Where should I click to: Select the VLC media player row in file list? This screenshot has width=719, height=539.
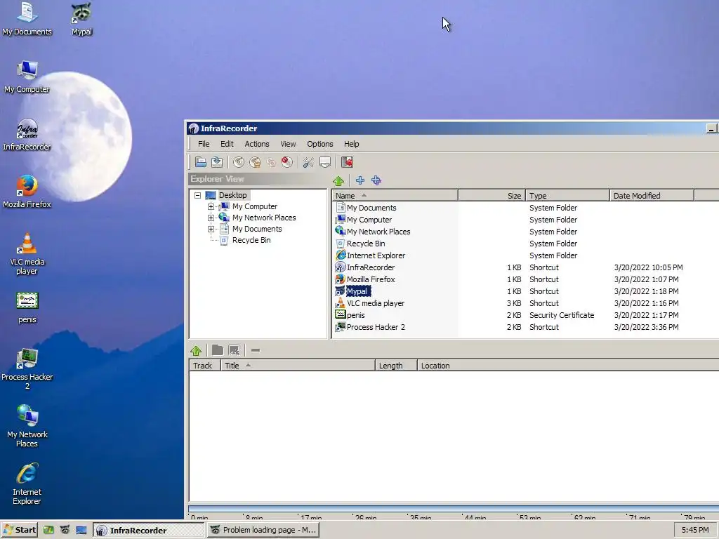(525, 303)
